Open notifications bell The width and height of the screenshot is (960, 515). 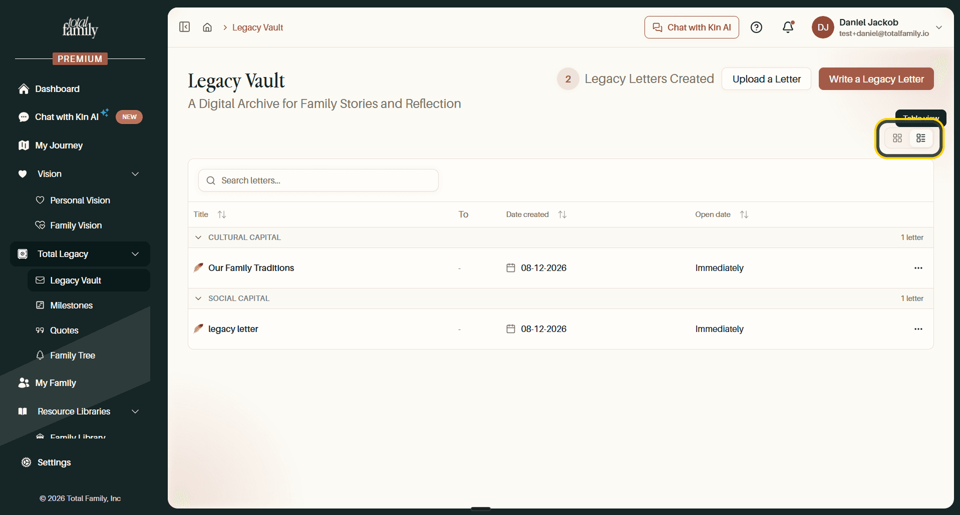pos(788,27)
